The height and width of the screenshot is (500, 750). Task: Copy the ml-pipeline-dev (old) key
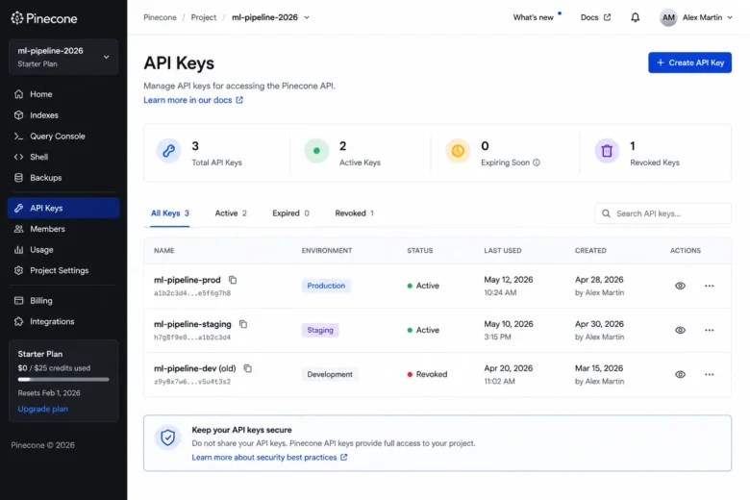coord(248,368)
